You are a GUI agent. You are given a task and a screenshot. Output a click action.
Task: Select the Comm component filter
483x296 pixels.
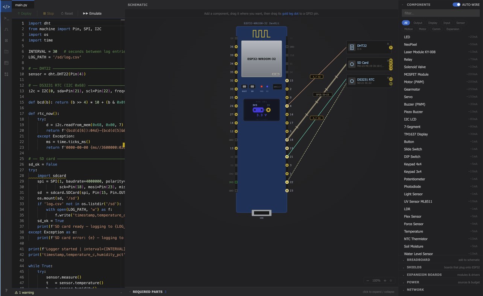click(x=436, y=29)
